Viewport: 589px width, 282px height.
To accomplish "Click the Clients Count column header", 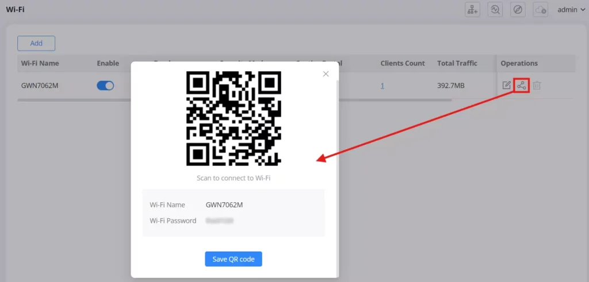I will (x=402, y=63).
